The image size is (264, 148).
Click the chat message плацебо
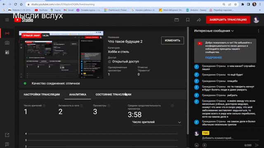pos(232,81)
